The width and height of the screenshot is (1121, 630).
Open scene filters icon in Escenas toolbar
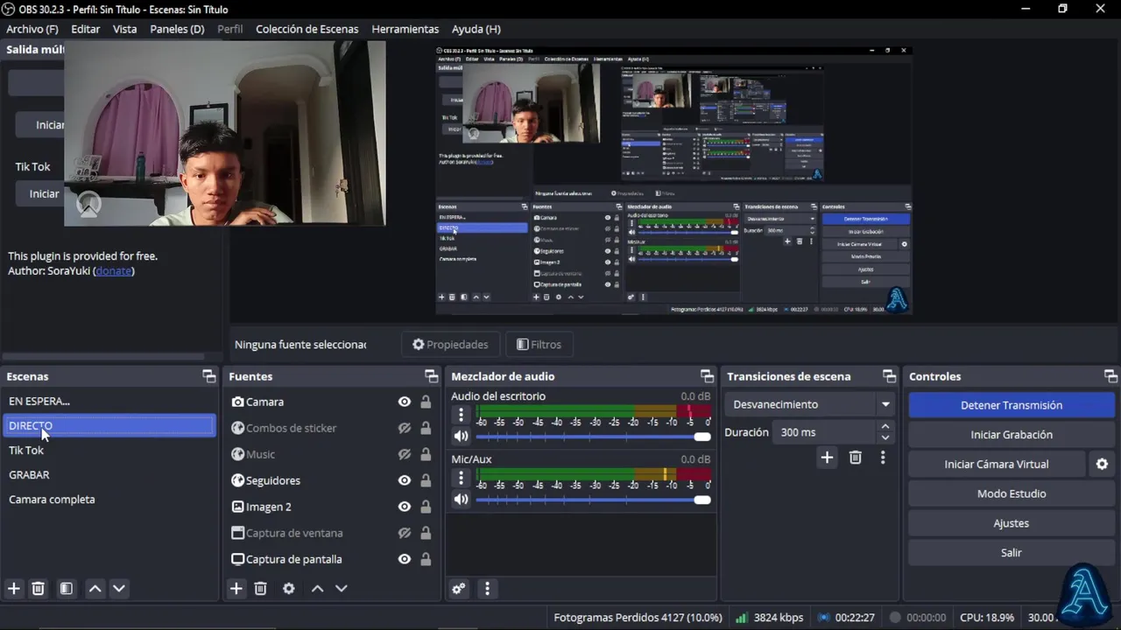click(67, 589)
